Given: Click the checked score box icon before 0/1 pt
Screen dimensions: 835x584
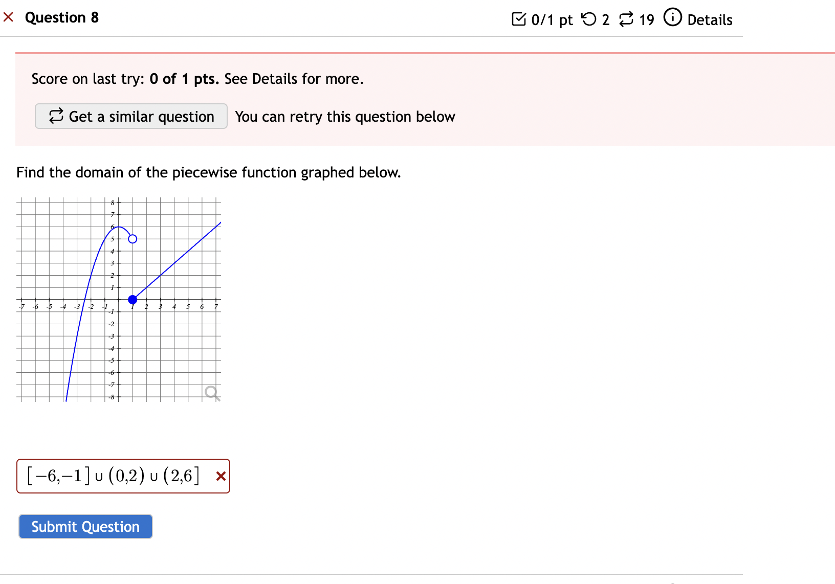Looking at the screenshot, I should [x=519, y=18].
